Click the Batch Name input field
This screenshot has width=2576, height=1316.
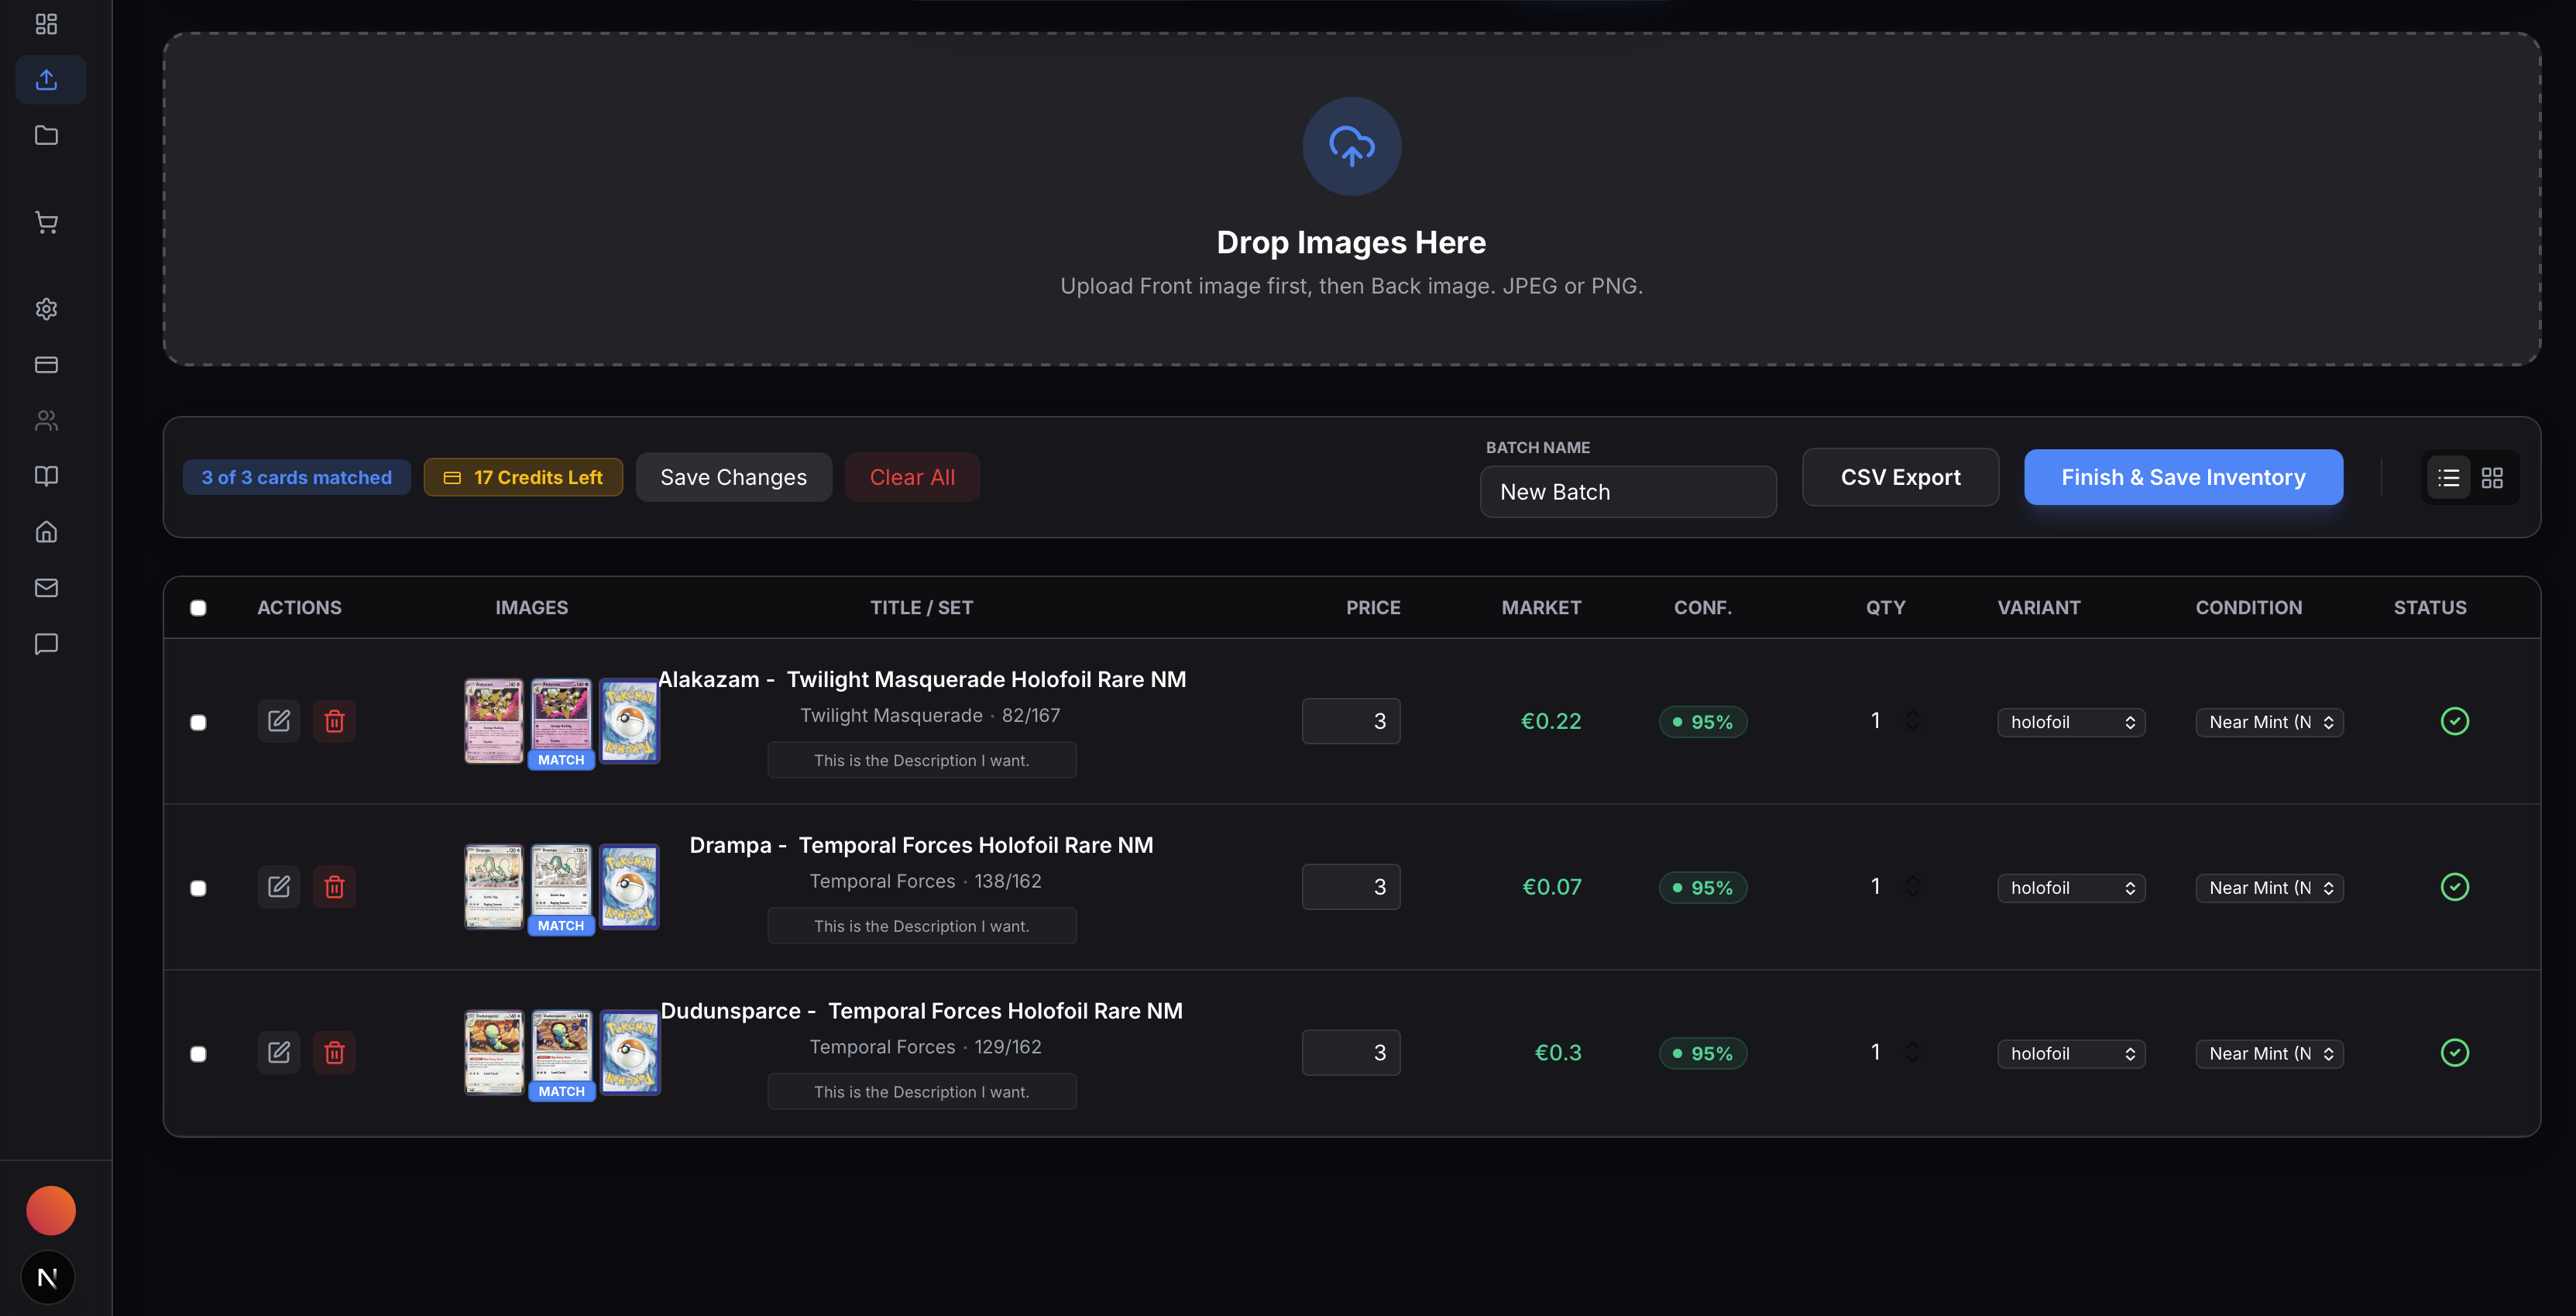pos(1627,492)
